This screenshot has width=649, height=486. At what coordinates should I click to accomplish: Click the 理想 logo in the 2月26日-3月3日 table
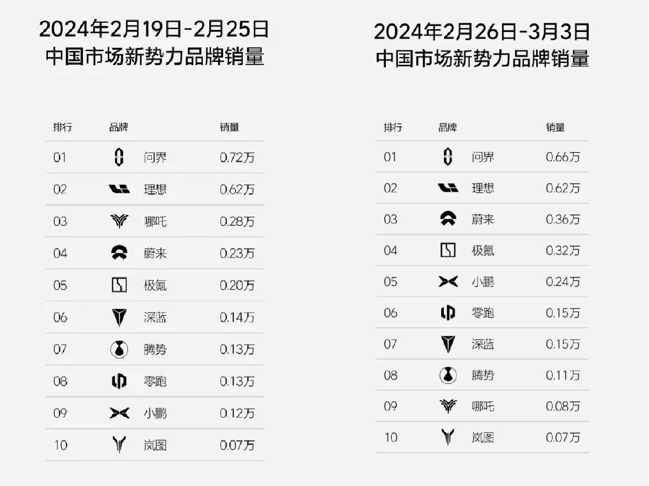click(x=448, y=188)
